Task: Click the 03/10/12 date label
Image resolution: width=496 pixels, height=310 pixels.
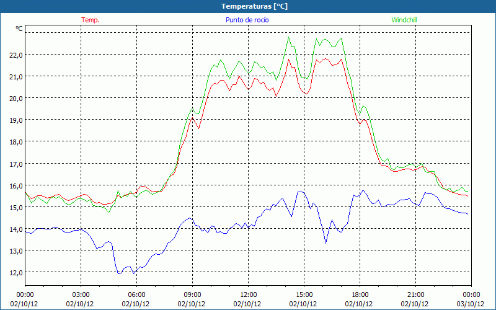Action: point(471,304)
